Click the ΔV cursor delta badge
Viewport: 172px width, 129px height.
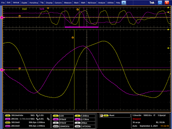55,122
